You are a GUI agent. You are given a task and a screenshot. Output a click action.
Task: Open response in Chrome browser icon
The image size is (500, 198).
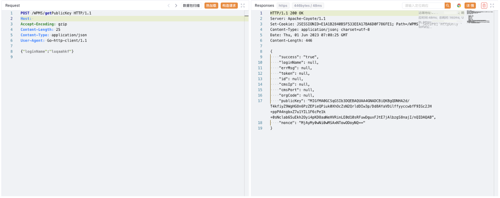[459, 5]
